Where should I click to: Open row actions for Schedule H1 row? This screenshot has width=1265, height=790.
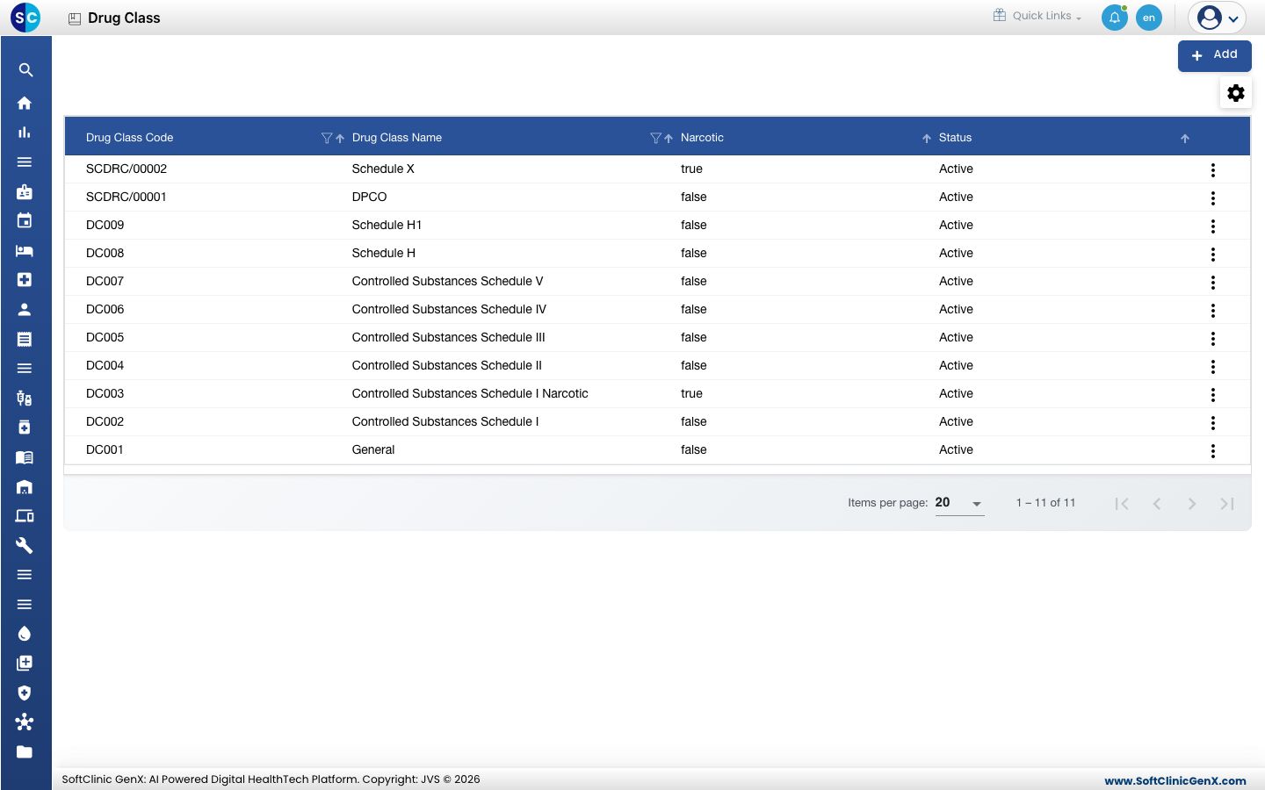(1213, 226)
